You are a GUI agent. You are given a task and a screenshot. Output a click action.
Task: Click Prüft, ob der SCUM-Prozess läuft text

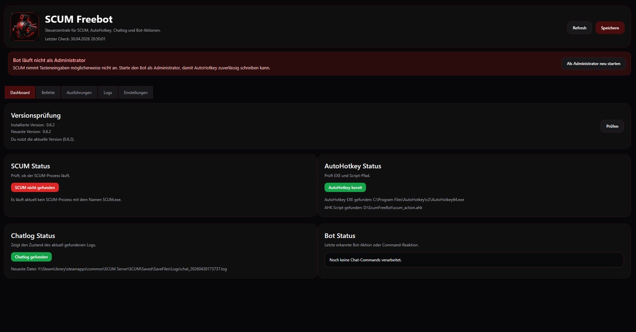tap(40, 175)
